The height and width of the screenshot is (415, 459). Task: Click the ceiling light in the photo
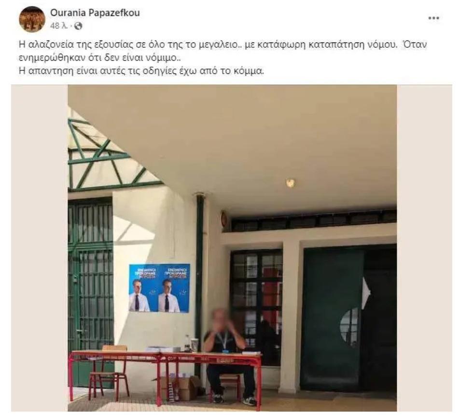click(x=290, y=183)
